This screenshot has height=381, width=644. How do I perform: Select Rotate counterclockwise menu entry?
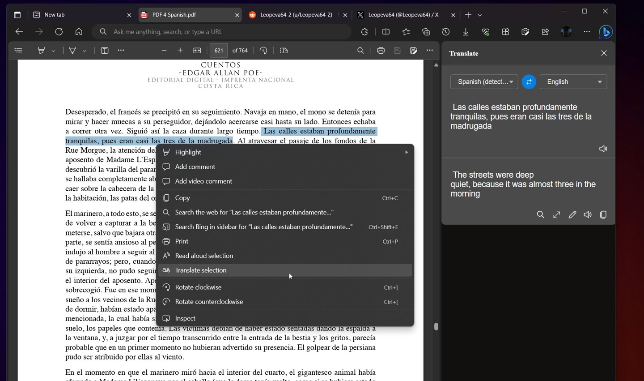pyautogui.click(x=285, y=302)
